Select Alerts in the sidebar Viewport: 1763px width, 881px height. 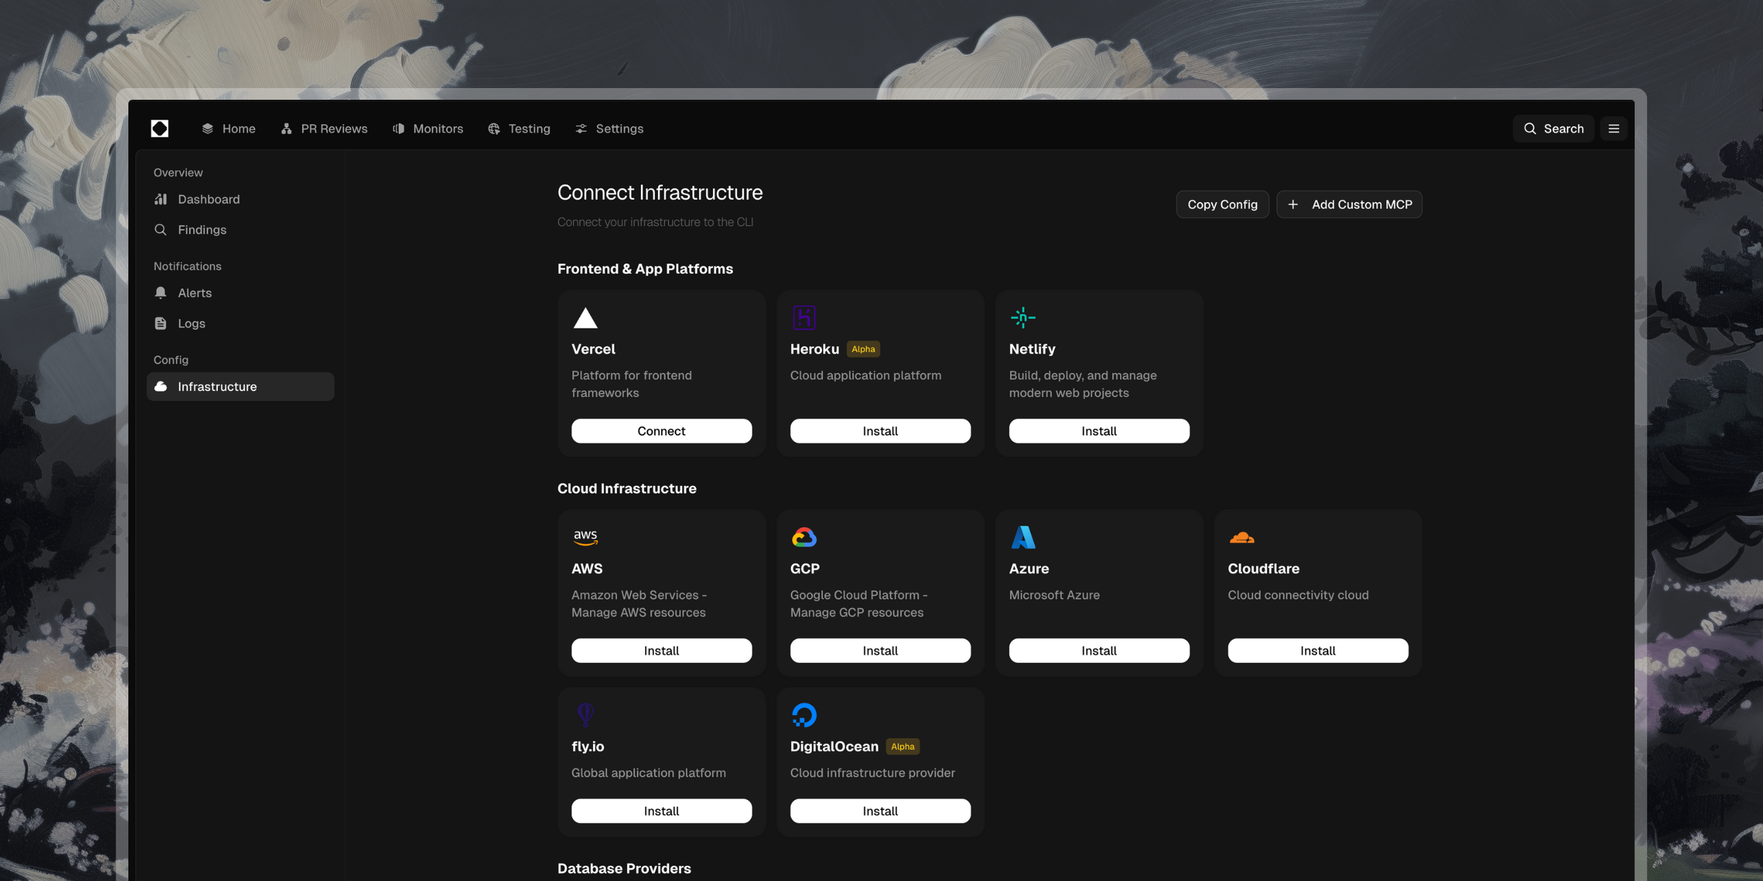(x=194, y=293)
